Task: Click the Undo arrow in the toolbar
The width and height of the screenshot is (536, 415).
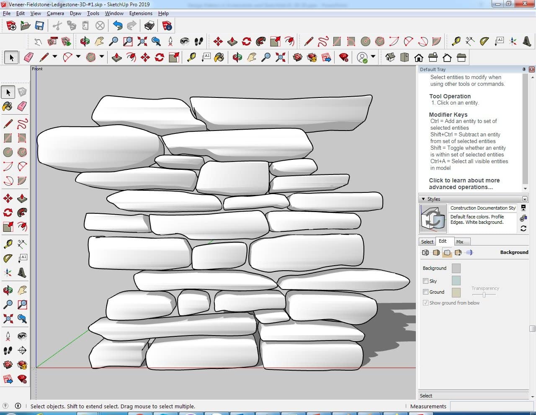Action: coord(118,26)
